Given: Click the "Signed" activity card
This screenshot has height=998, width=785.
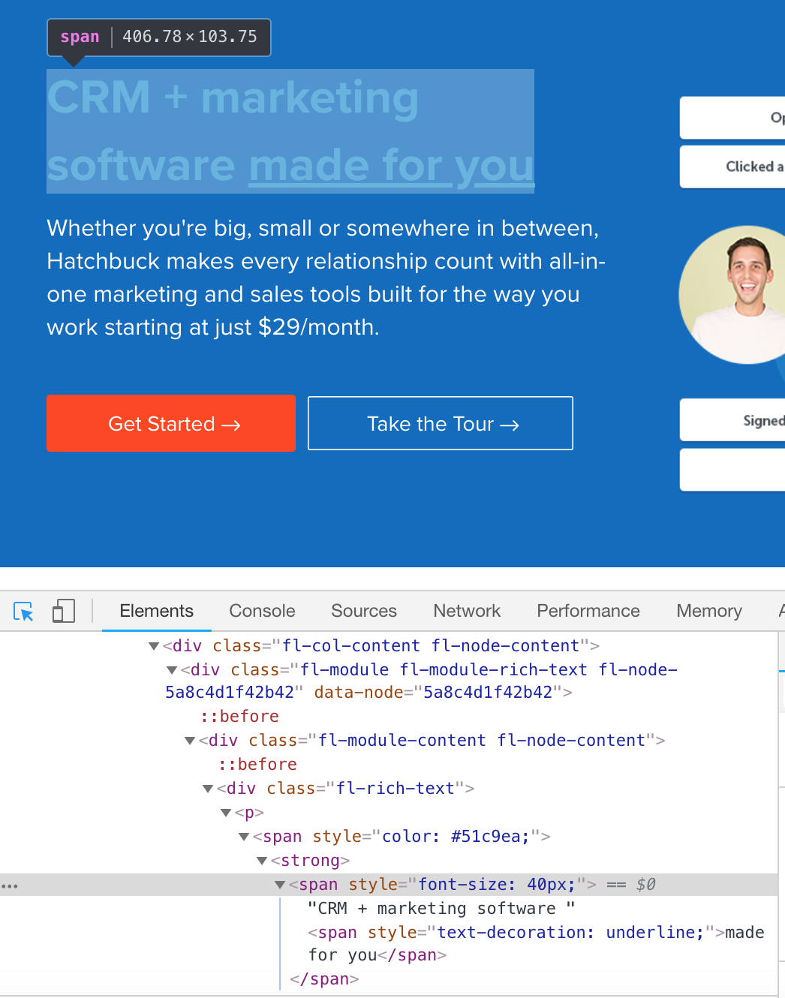Looking at the screenshot, I should point(732,420).
